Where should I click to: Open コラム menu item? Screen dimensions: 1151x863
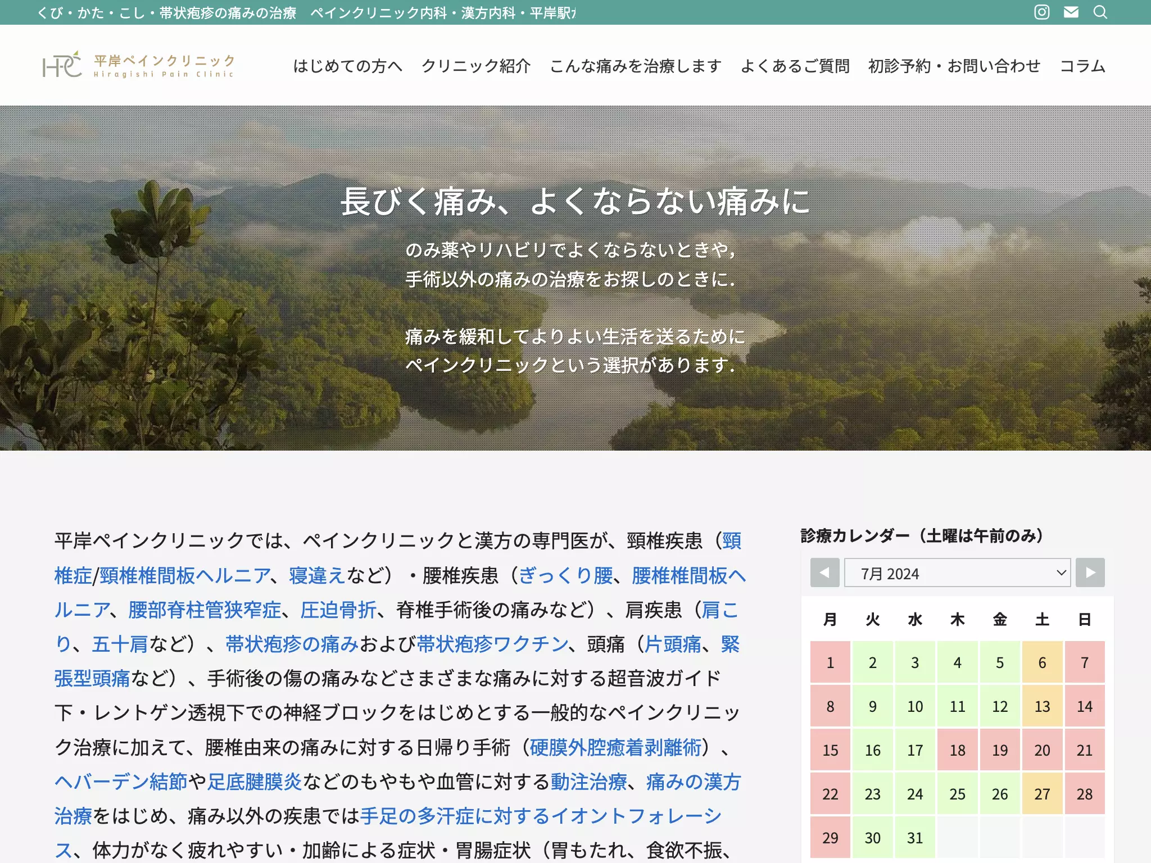pyautogui.click(x=1082, y=66)
